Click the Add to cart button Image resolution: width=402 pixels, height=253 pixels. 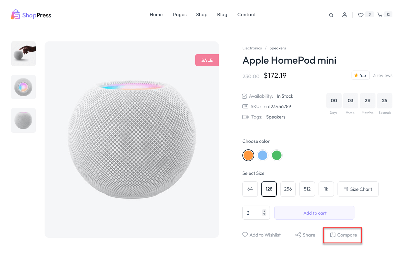[314, 213]
